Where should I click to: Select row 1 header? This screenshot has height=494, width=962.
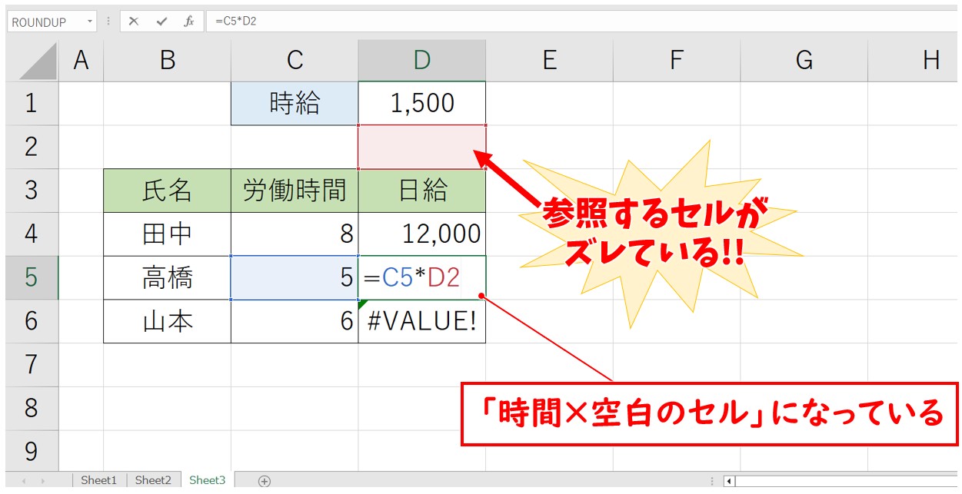pyautogui.click(x=32, y=103)
